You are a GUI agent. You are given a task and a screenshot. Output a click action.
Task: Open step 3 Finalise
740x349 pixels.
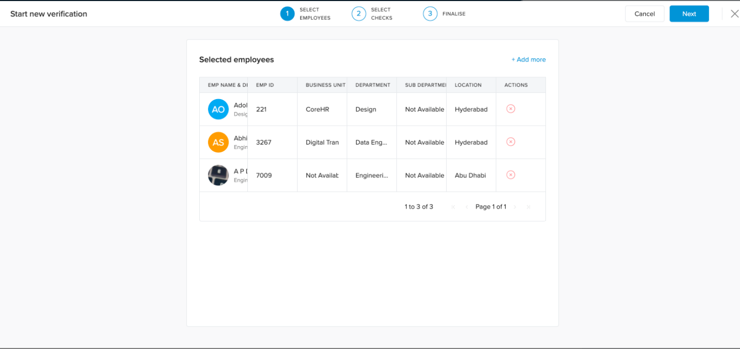tap(430, 14)
